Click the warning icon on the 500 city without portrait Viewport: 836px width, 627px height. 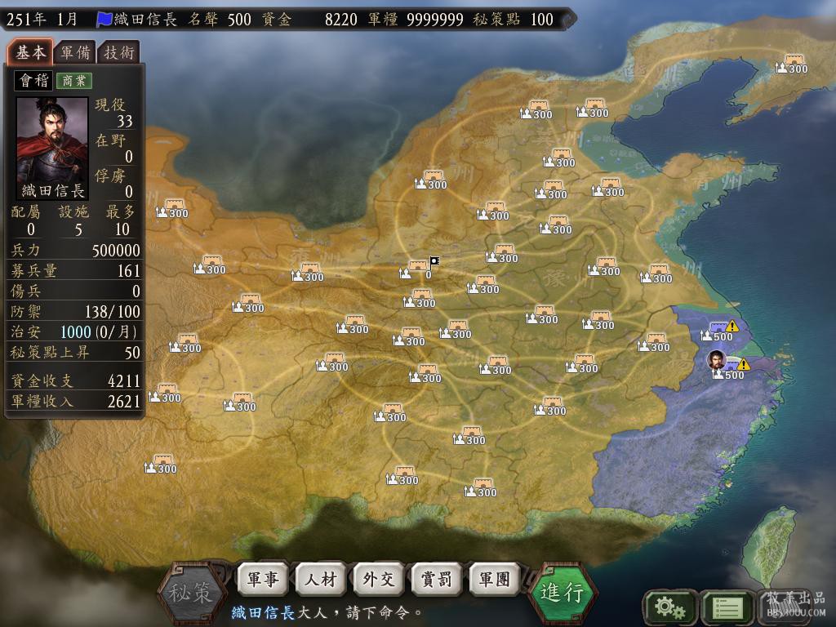click(x=732, y=326)
